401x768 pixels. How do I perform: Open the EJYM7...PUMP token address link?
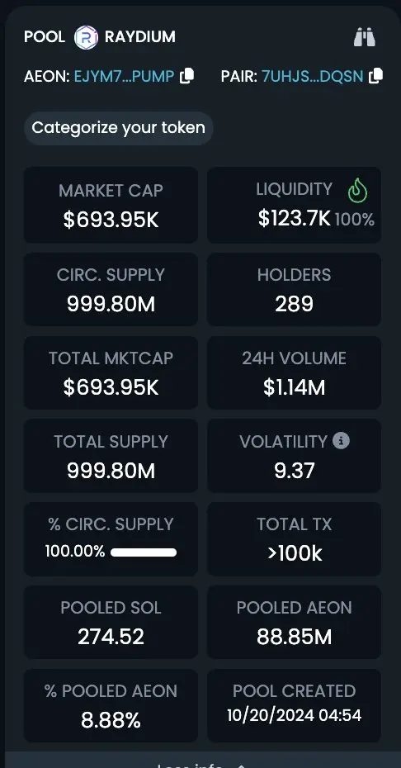tap(124, 77)
